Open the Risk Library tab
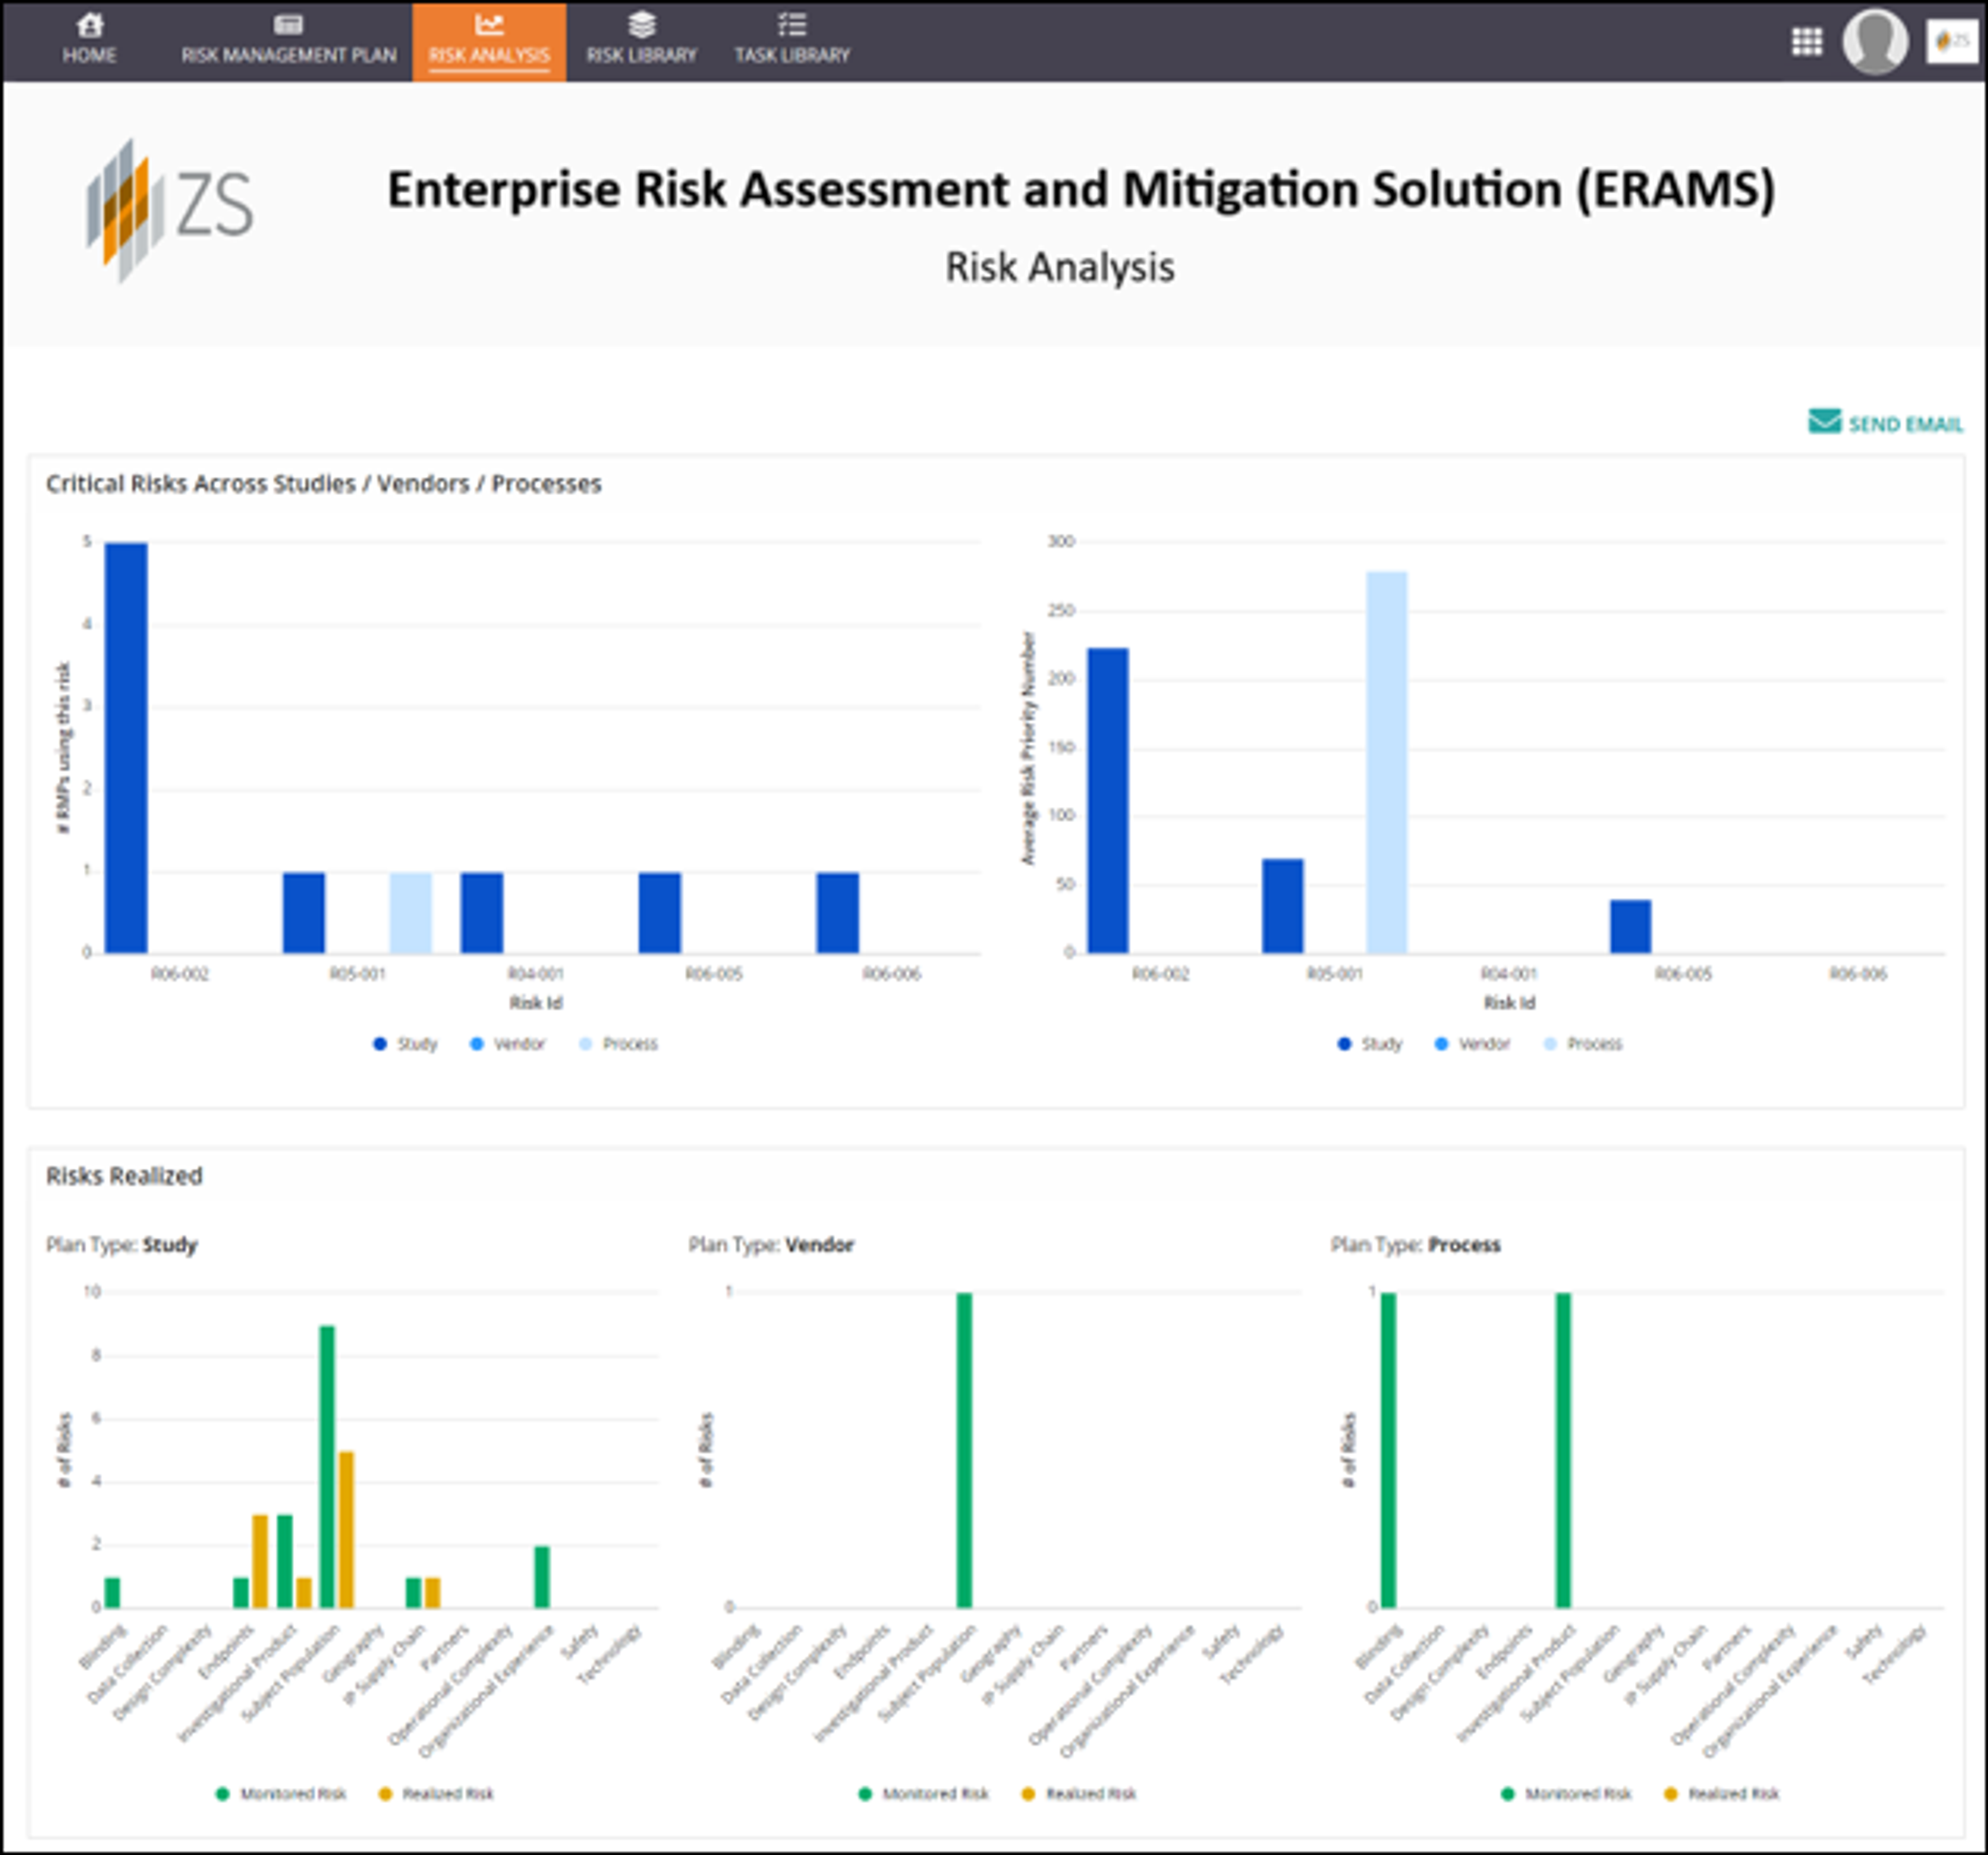 641,41
